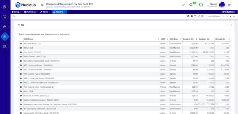Image resolution: width=238 pixels, height=114 pixels.
Task: Export the grid to PDF
Action: coord(202,16)
